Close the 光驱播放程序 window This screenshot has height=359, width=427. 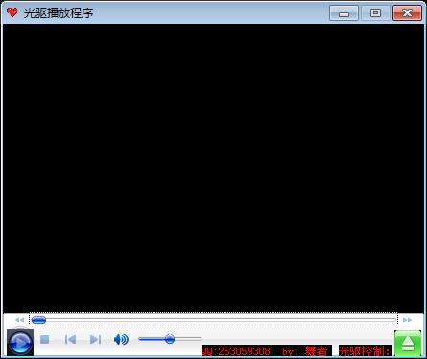tap(407, 13)
